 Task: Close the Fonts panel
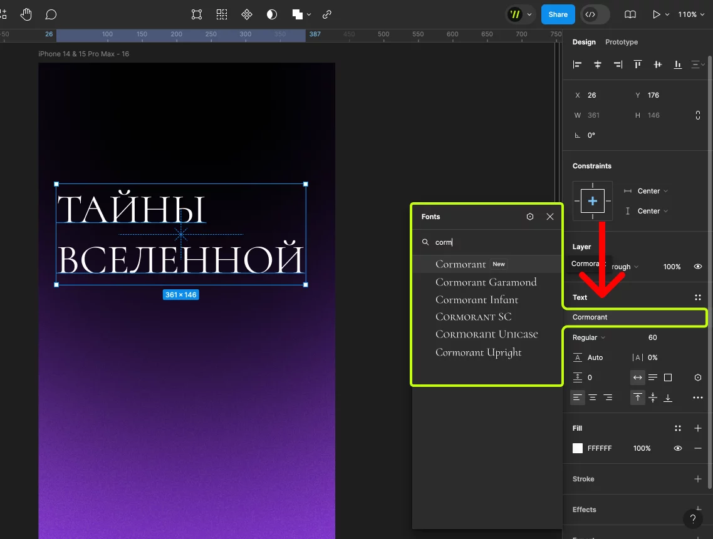coord(549,217)
